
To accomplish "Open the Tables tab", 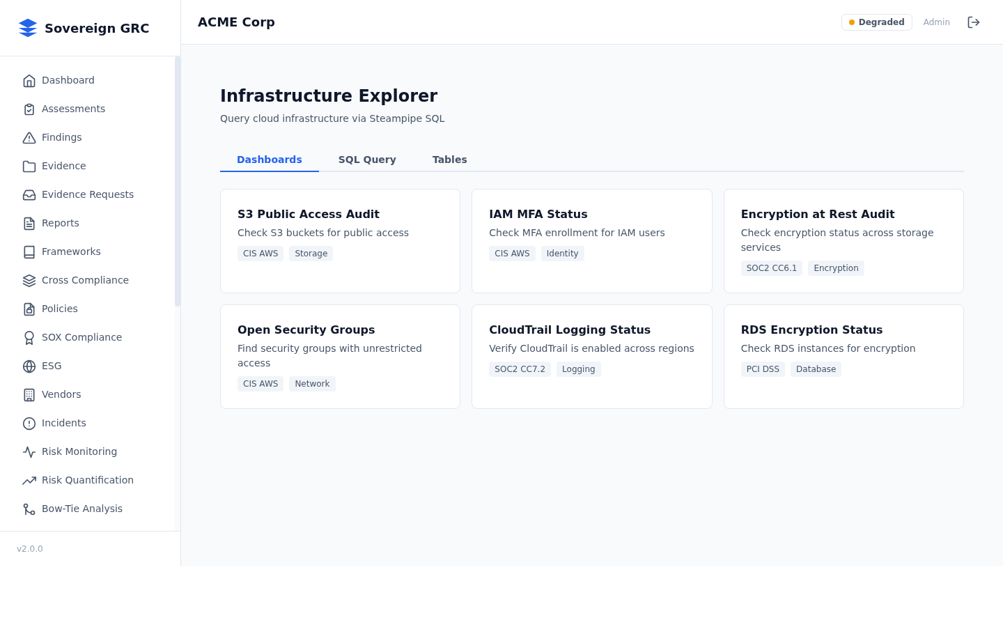I will [x=449, y=160].
